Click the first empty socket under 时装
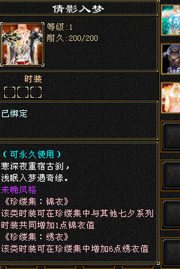 tap(10, 92)
